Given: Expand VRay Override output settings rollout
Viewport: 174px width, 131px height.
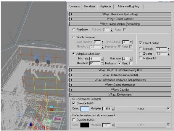Looking at the screenshot, I should coord(120,14).
